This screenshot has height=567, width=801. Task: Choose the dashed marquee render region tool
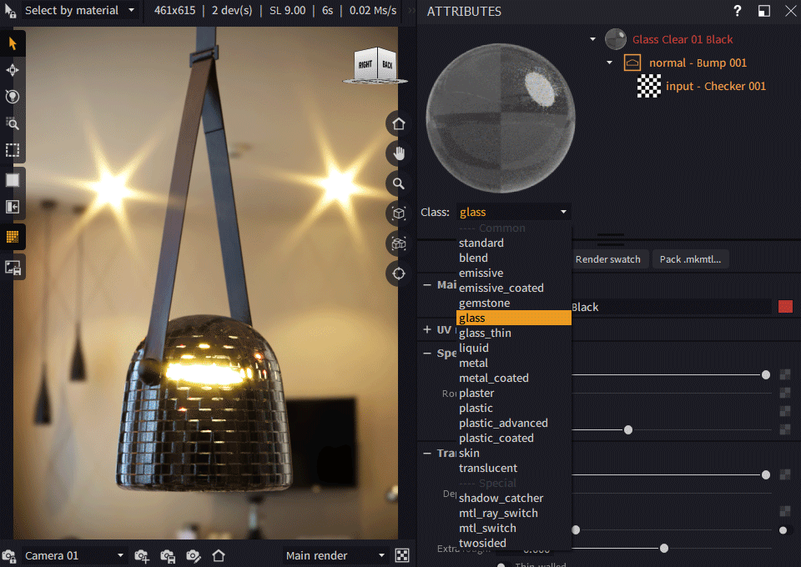(x=13, y=150)
